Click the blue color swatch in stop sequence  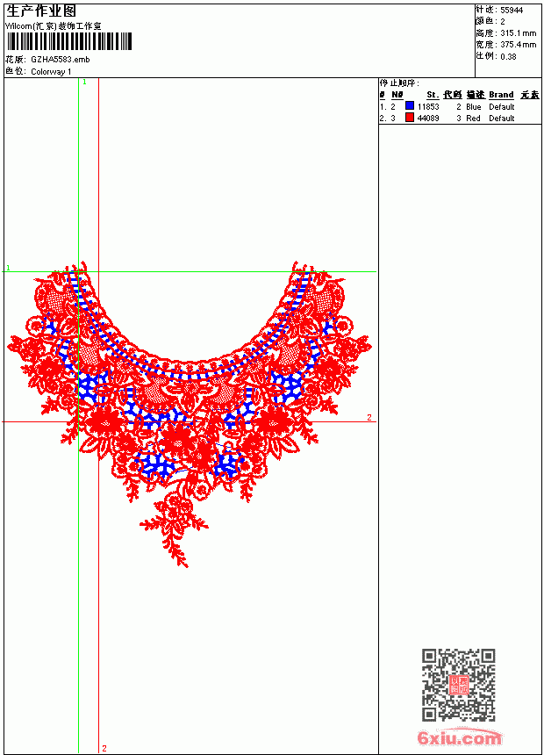click(x=410, y=105)
